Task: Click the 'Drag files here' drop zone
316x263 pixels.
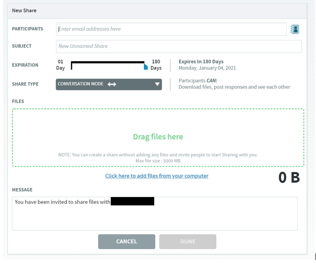Action: [x=158, y=137]
